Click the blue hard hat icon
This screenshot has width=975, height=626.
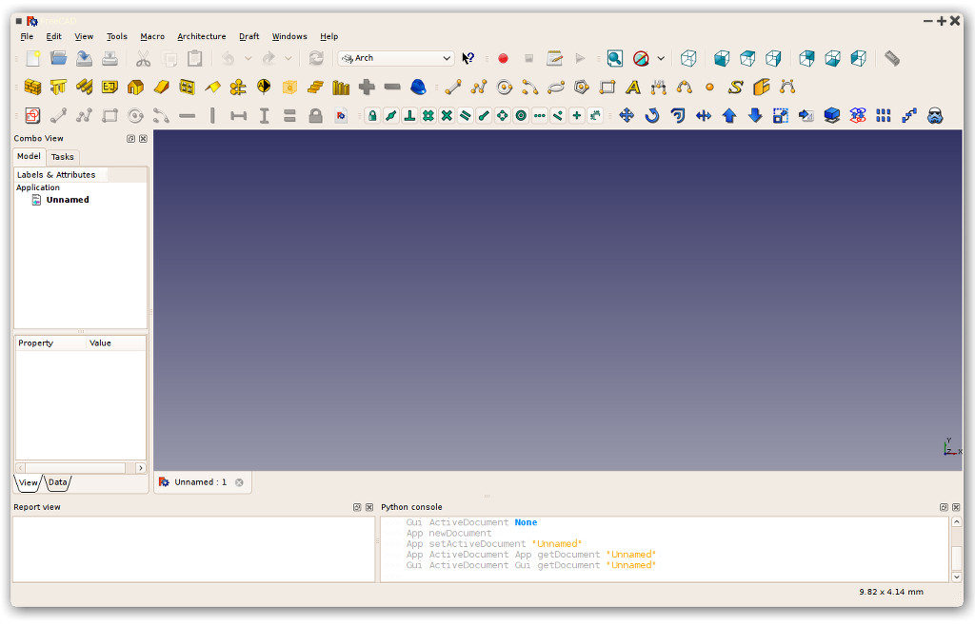[x=419, y=88]
